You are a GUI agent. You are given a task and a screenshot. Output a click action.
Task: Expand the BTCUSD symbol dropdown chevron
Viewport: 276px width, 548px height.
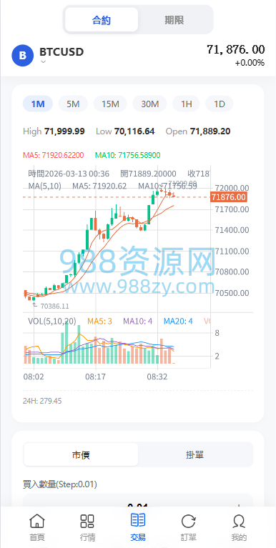point(43,62)
